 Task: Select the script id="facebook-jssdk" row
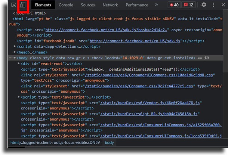click(x=111, y=41)
